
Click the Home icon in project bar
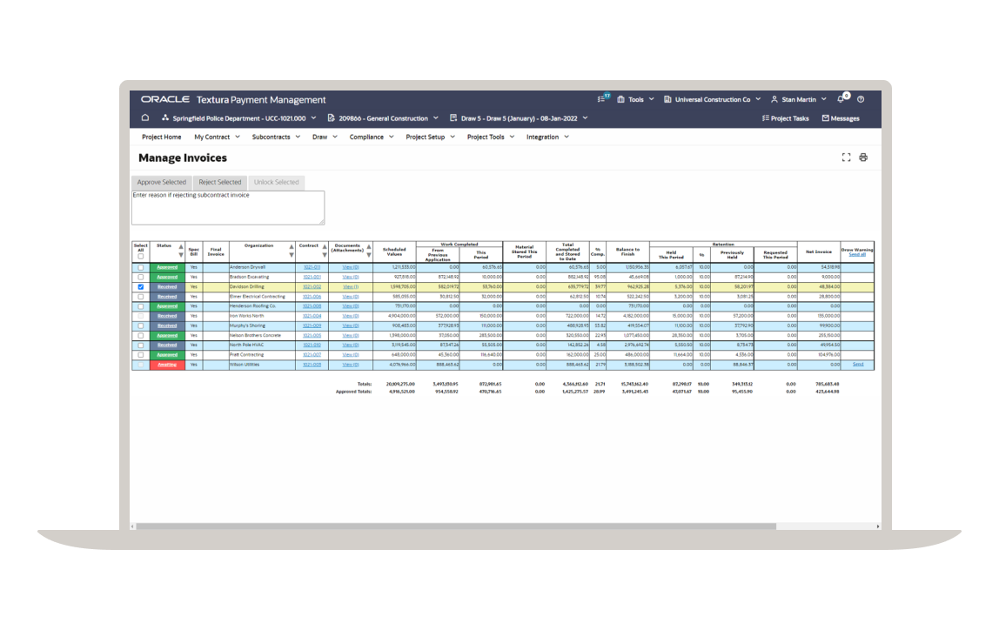click(145, 118)
